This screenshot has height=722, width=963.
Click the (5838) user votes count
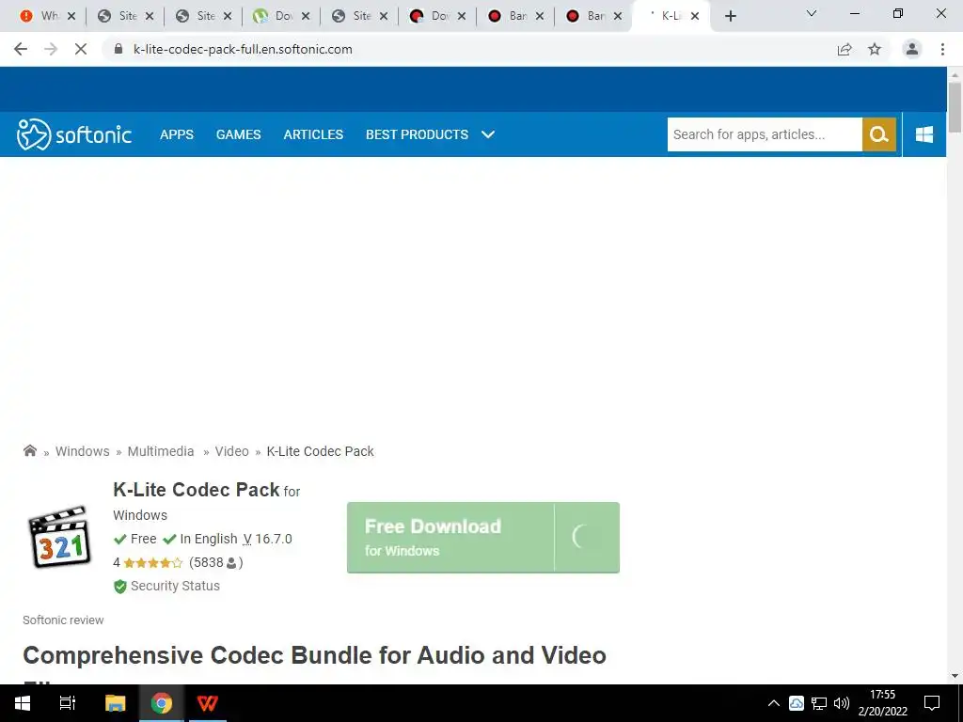point(215,562)
